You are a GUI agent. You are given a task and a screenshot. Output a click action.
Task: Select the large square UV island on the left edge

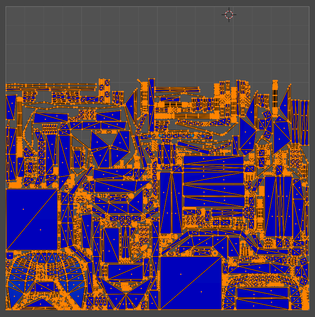tap(32, 220)
